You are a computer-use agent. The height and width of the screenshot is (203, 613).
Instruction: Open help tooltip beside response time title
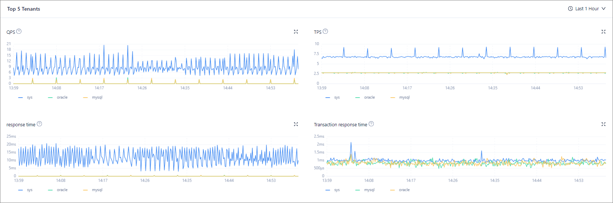pyautogui.click(x=39, y=124)
